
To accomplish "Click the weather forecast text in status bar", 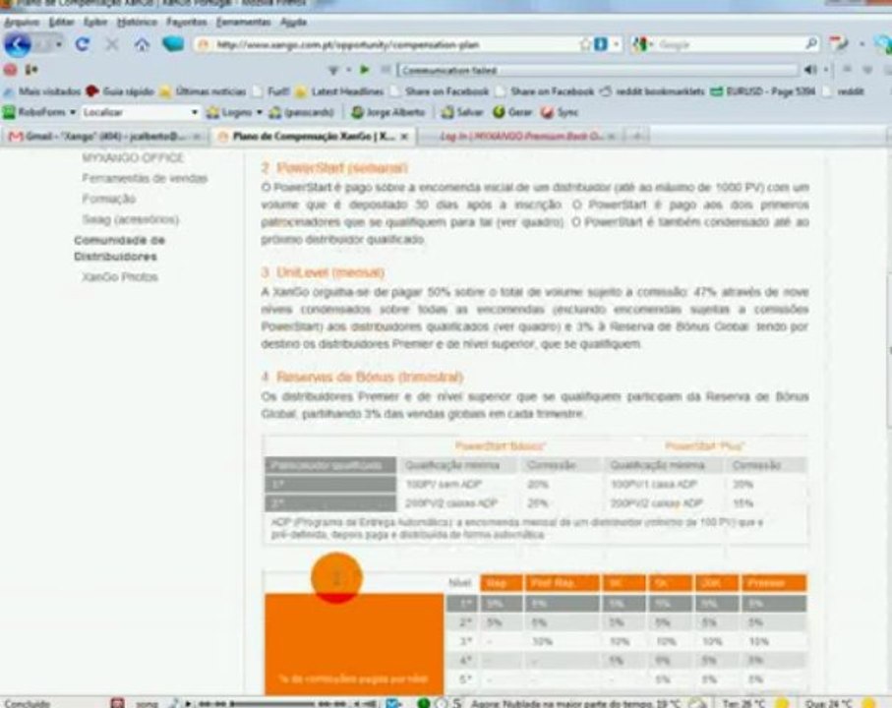I will 575,703.
